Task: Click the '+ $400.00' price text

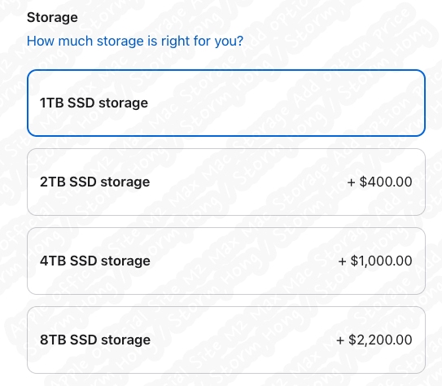Action: [379, 182]
